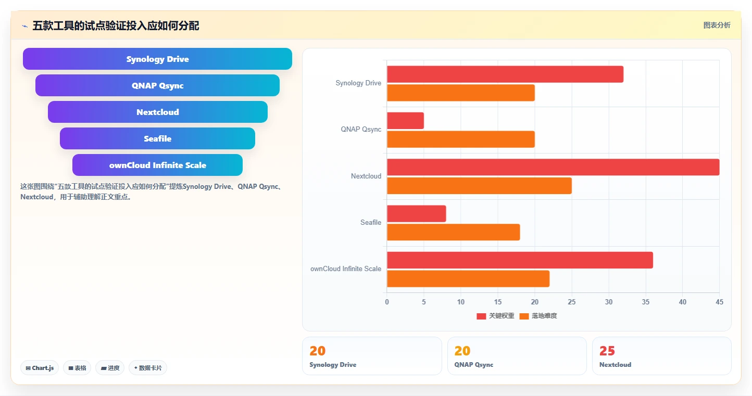Toggle the 关键权重 legend item
752x396 pixels.
pyautogui.click(x=495, y=316)
